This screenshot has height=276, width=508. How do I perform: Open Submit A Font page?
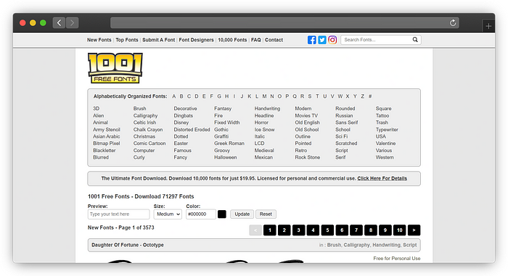pyautogui.click(x=158, y=40)
